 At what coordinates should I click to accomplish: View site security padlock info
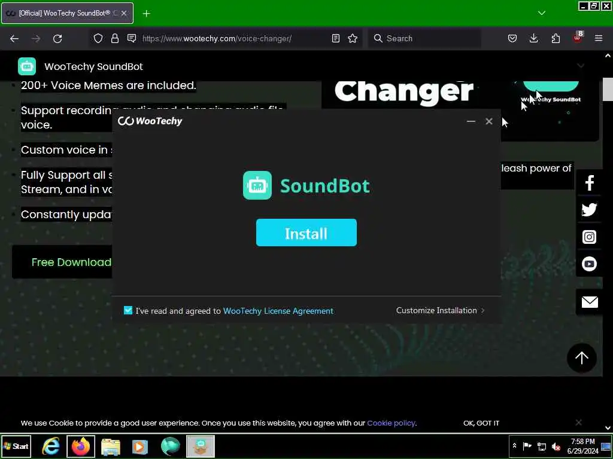point(114,38)
